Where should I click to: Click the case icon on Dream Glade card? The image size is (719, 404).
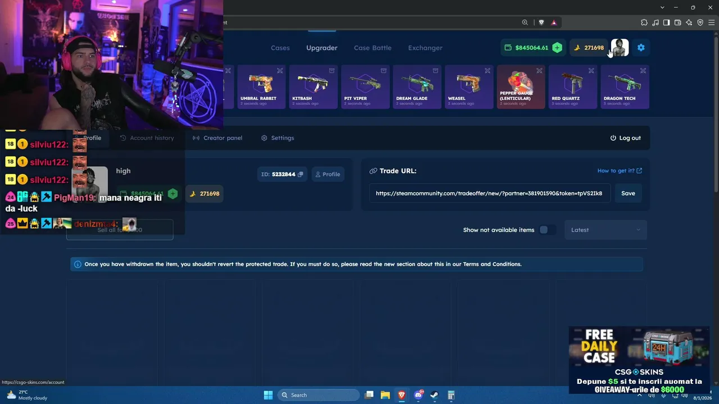click(435, 71)
